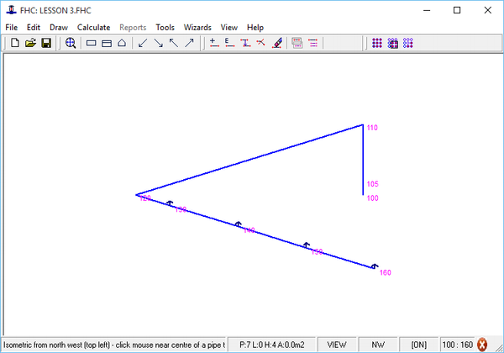This screenshot has height=353, width=504.
Task: Expand the Draw menu
Action: (x=59, y=27)
